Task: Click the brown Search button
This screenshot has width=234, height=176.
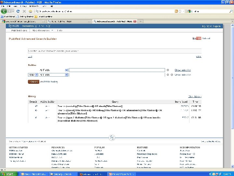Action: pos(33,82)
